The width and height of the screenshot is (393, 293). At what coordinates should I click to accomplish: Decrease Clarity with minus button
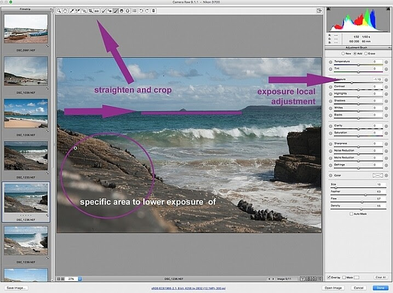[x=331, y=126]
